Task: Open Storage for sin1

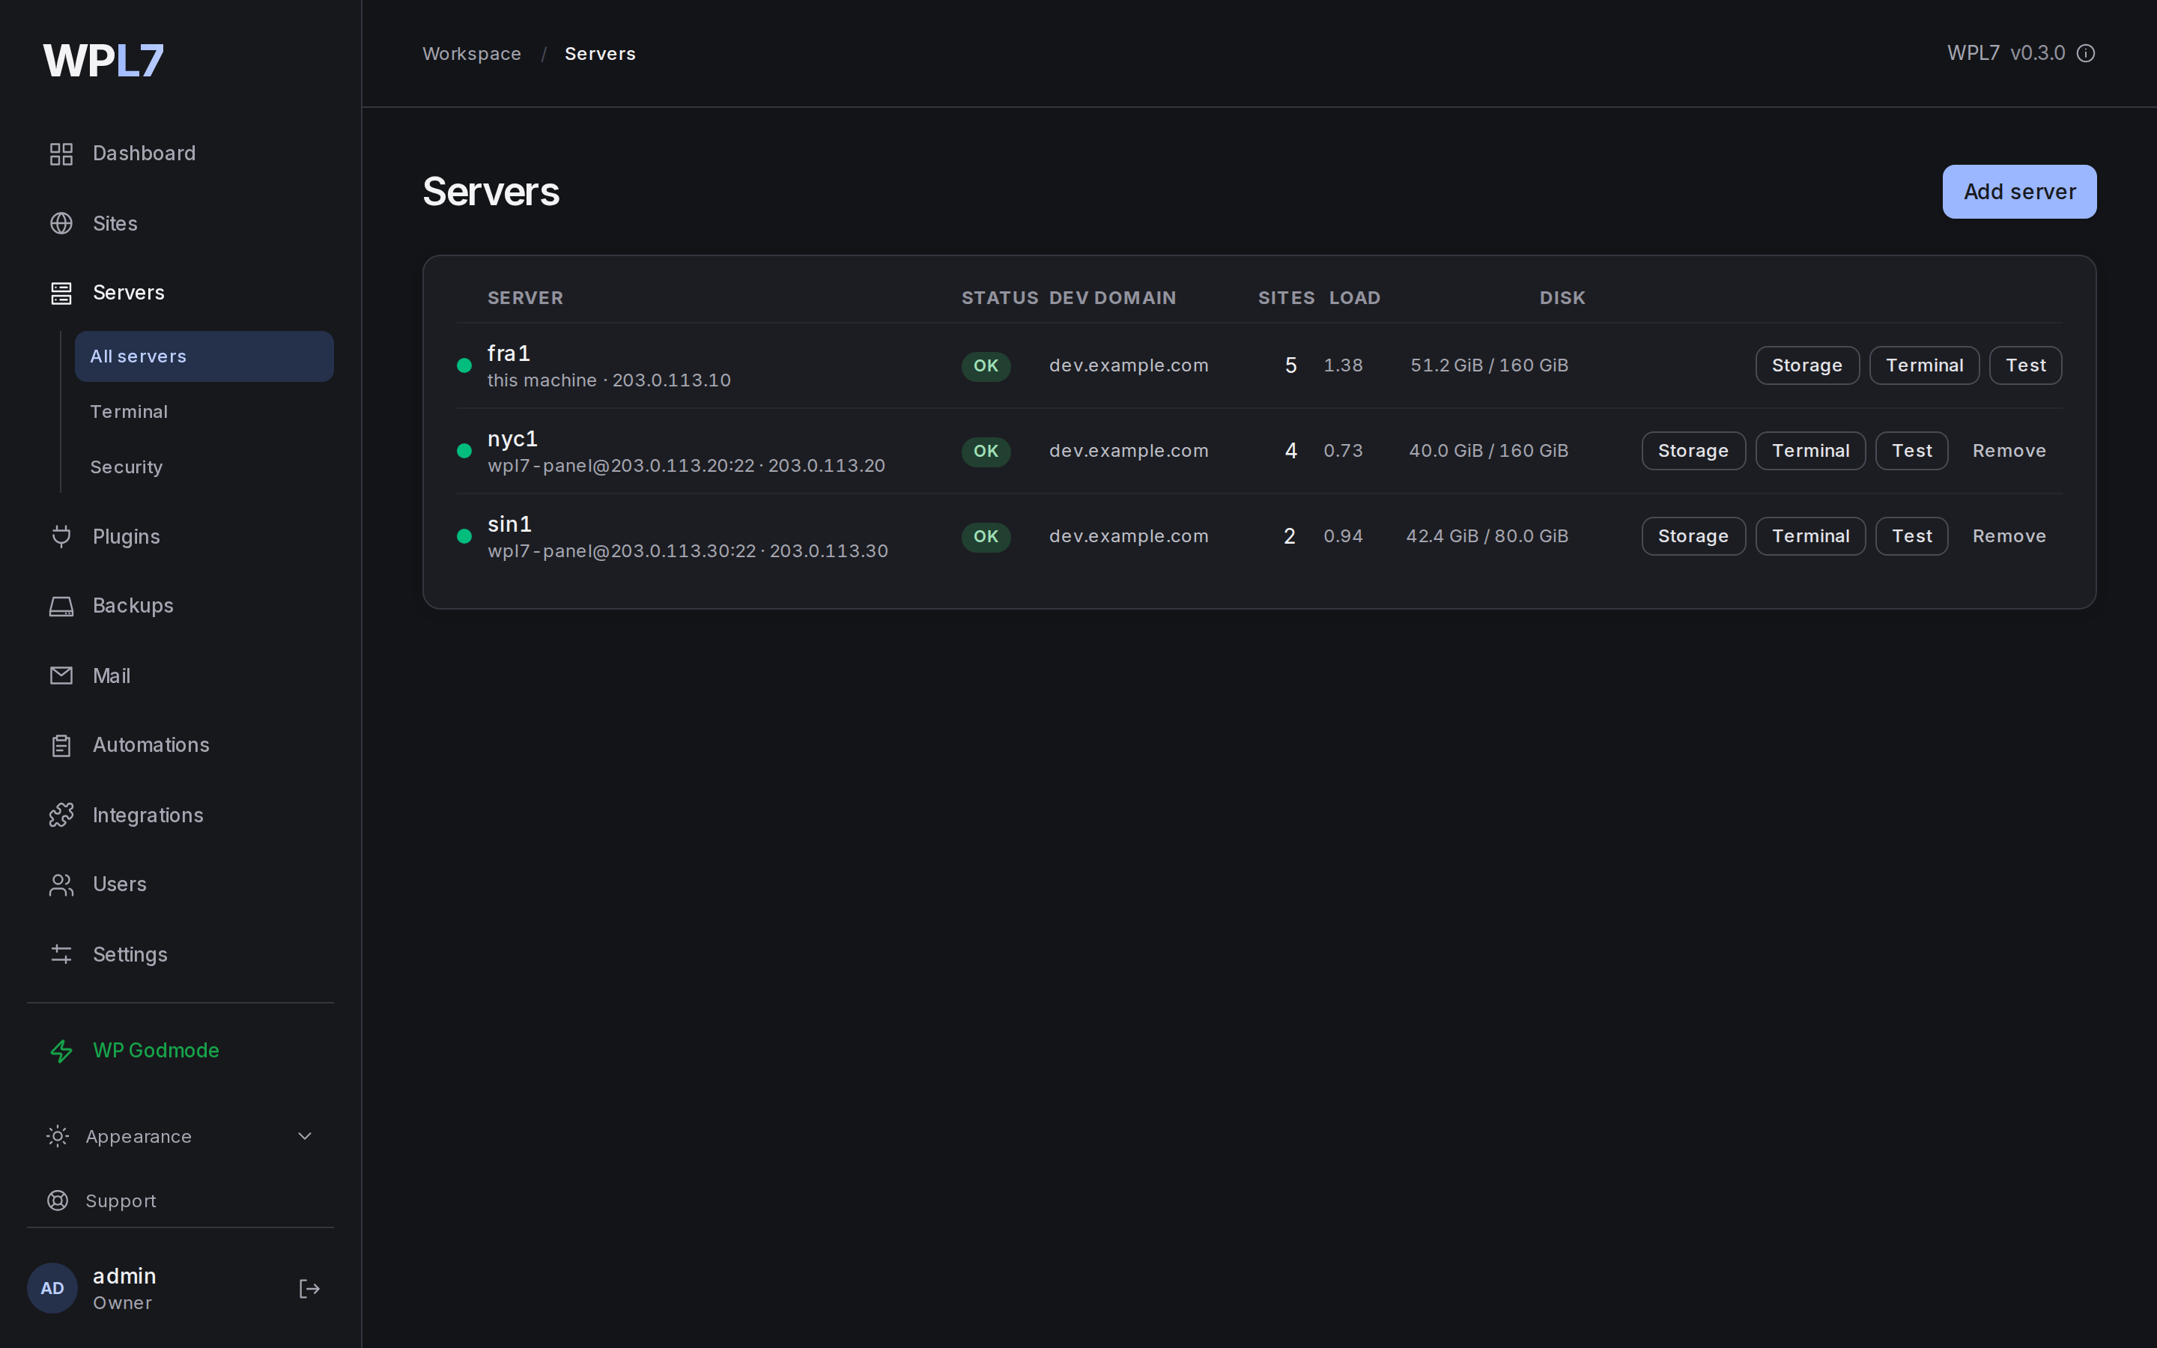Action: tap(1693, 537)
